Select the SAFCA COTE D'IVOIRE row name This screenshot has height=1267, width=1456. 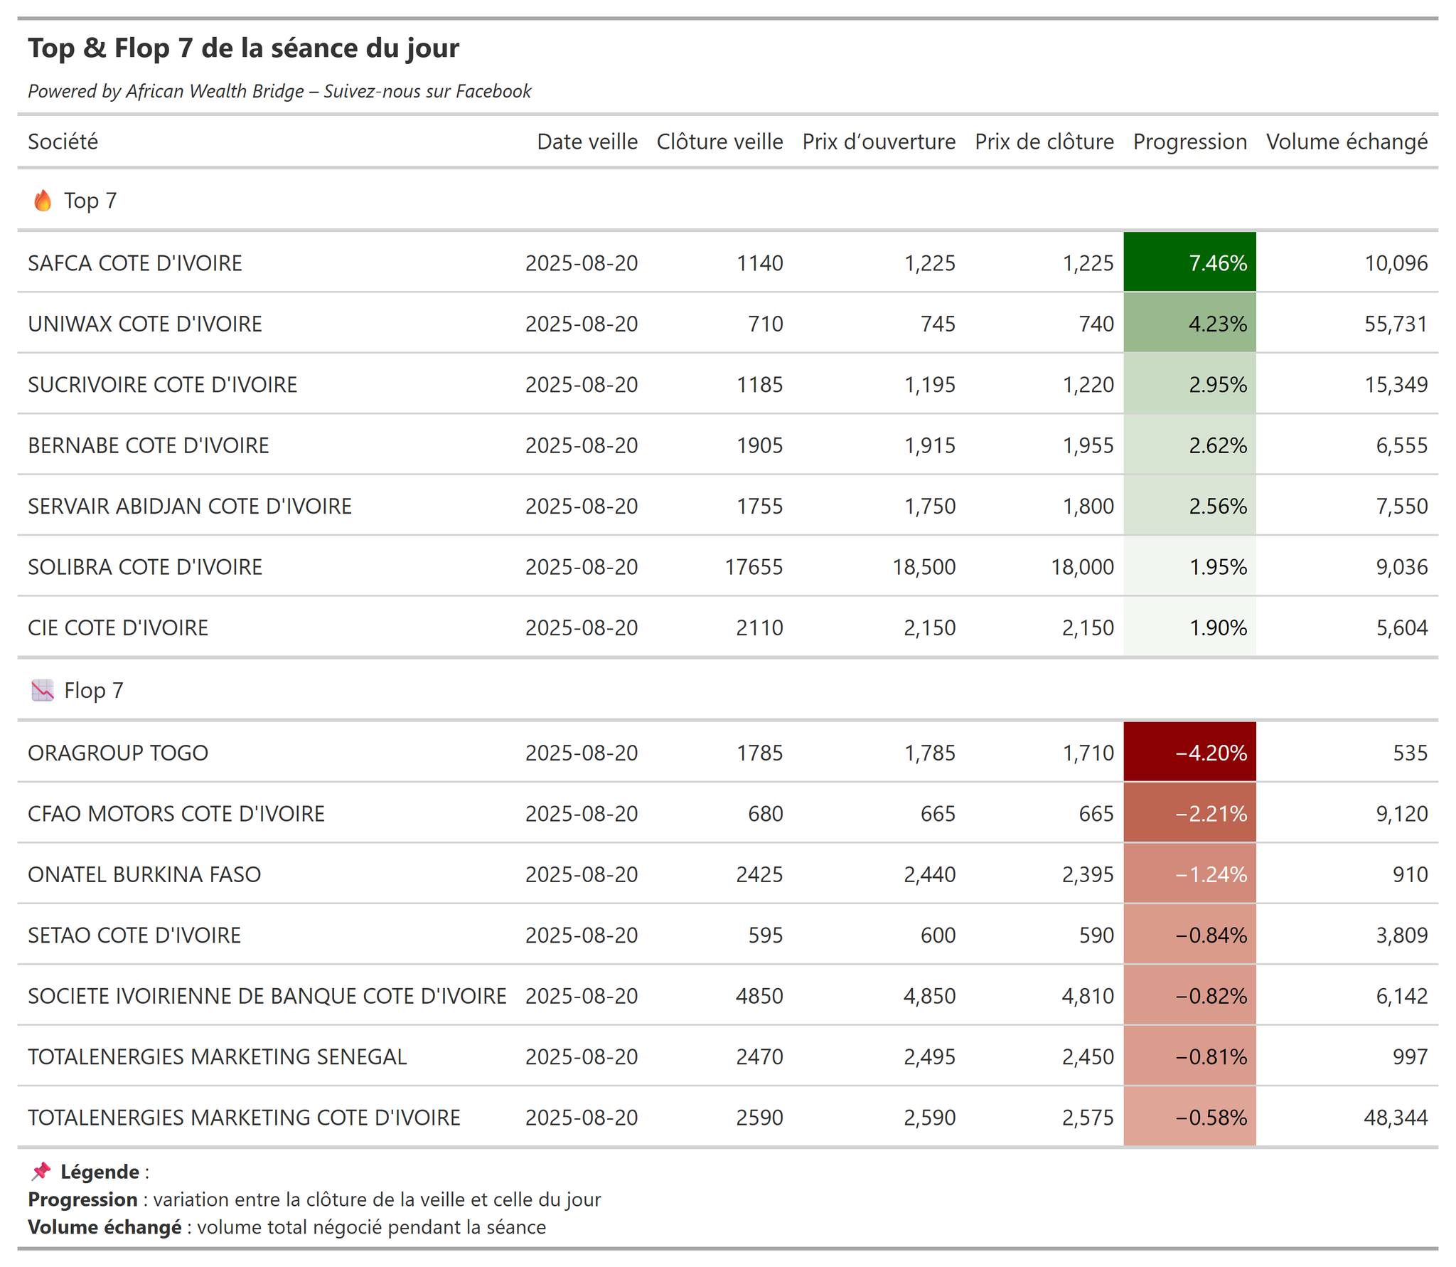tap(135, 263)
